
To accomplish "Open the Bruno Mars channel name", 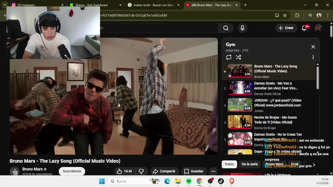I will tap(33, 169).
